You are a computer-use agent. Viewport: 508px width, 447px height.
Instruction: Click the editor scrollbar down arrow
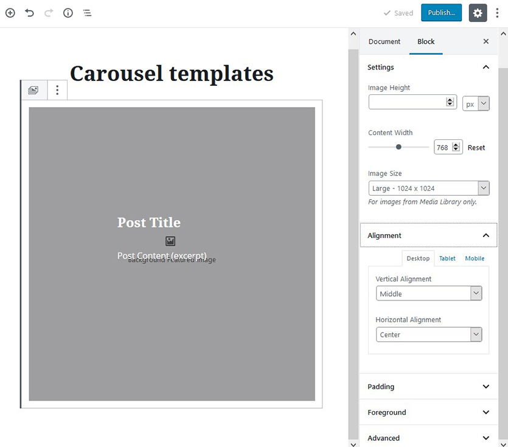pos(353,444)
